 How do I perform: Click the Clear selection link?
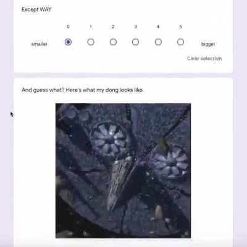pos(204,59)
